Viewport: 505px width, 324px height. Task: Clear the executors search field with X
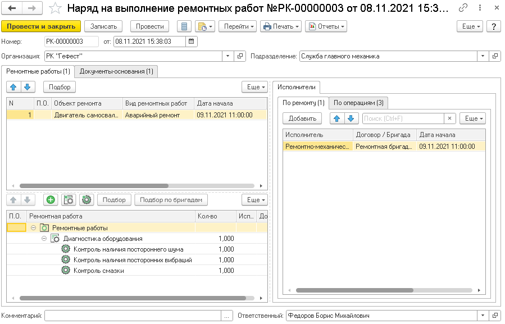click(449, 118)
